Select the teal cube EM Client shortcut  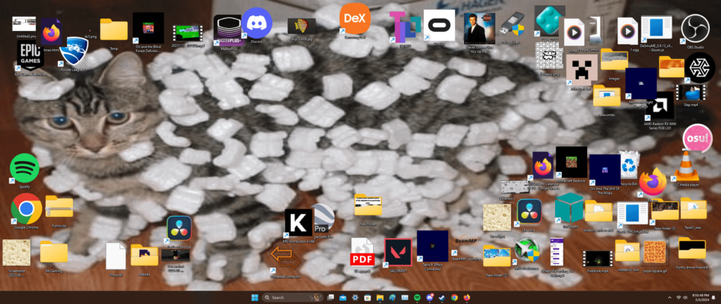click(569, 208)
